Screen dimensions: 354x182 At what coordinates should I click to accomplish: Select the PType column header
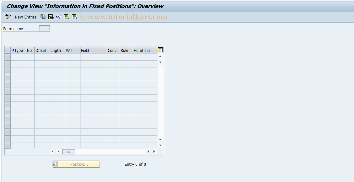[18, 50]
